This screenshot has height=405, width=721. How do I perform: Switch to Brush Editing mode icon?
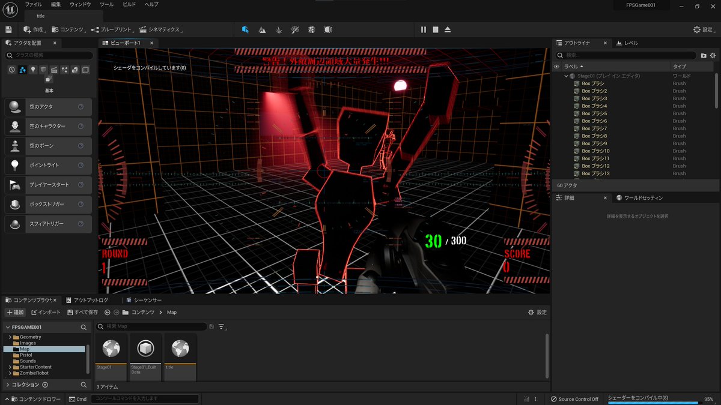pos(328,29)
